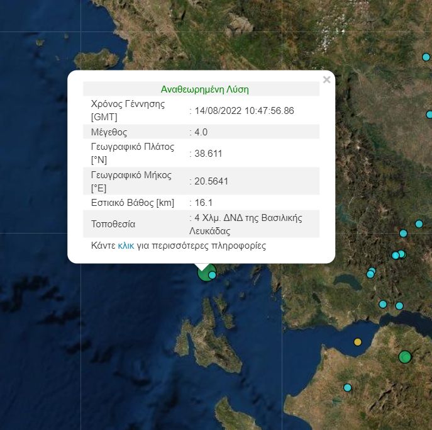Click the magnitude value 4.0
This screenshot has width=432, height=430.
pos(201,132)
